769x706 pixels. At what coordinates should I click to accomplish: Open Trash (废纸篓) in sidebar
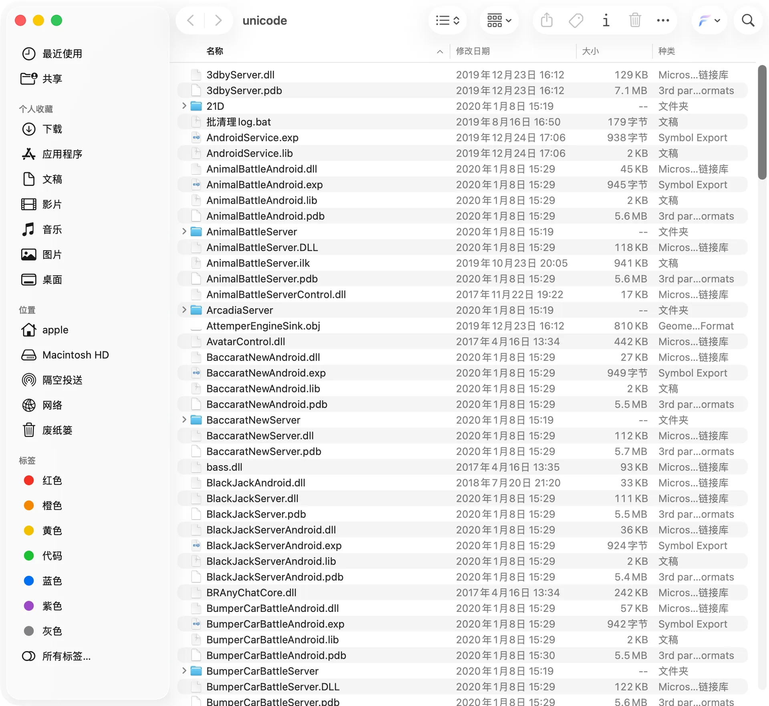[47, 430]
